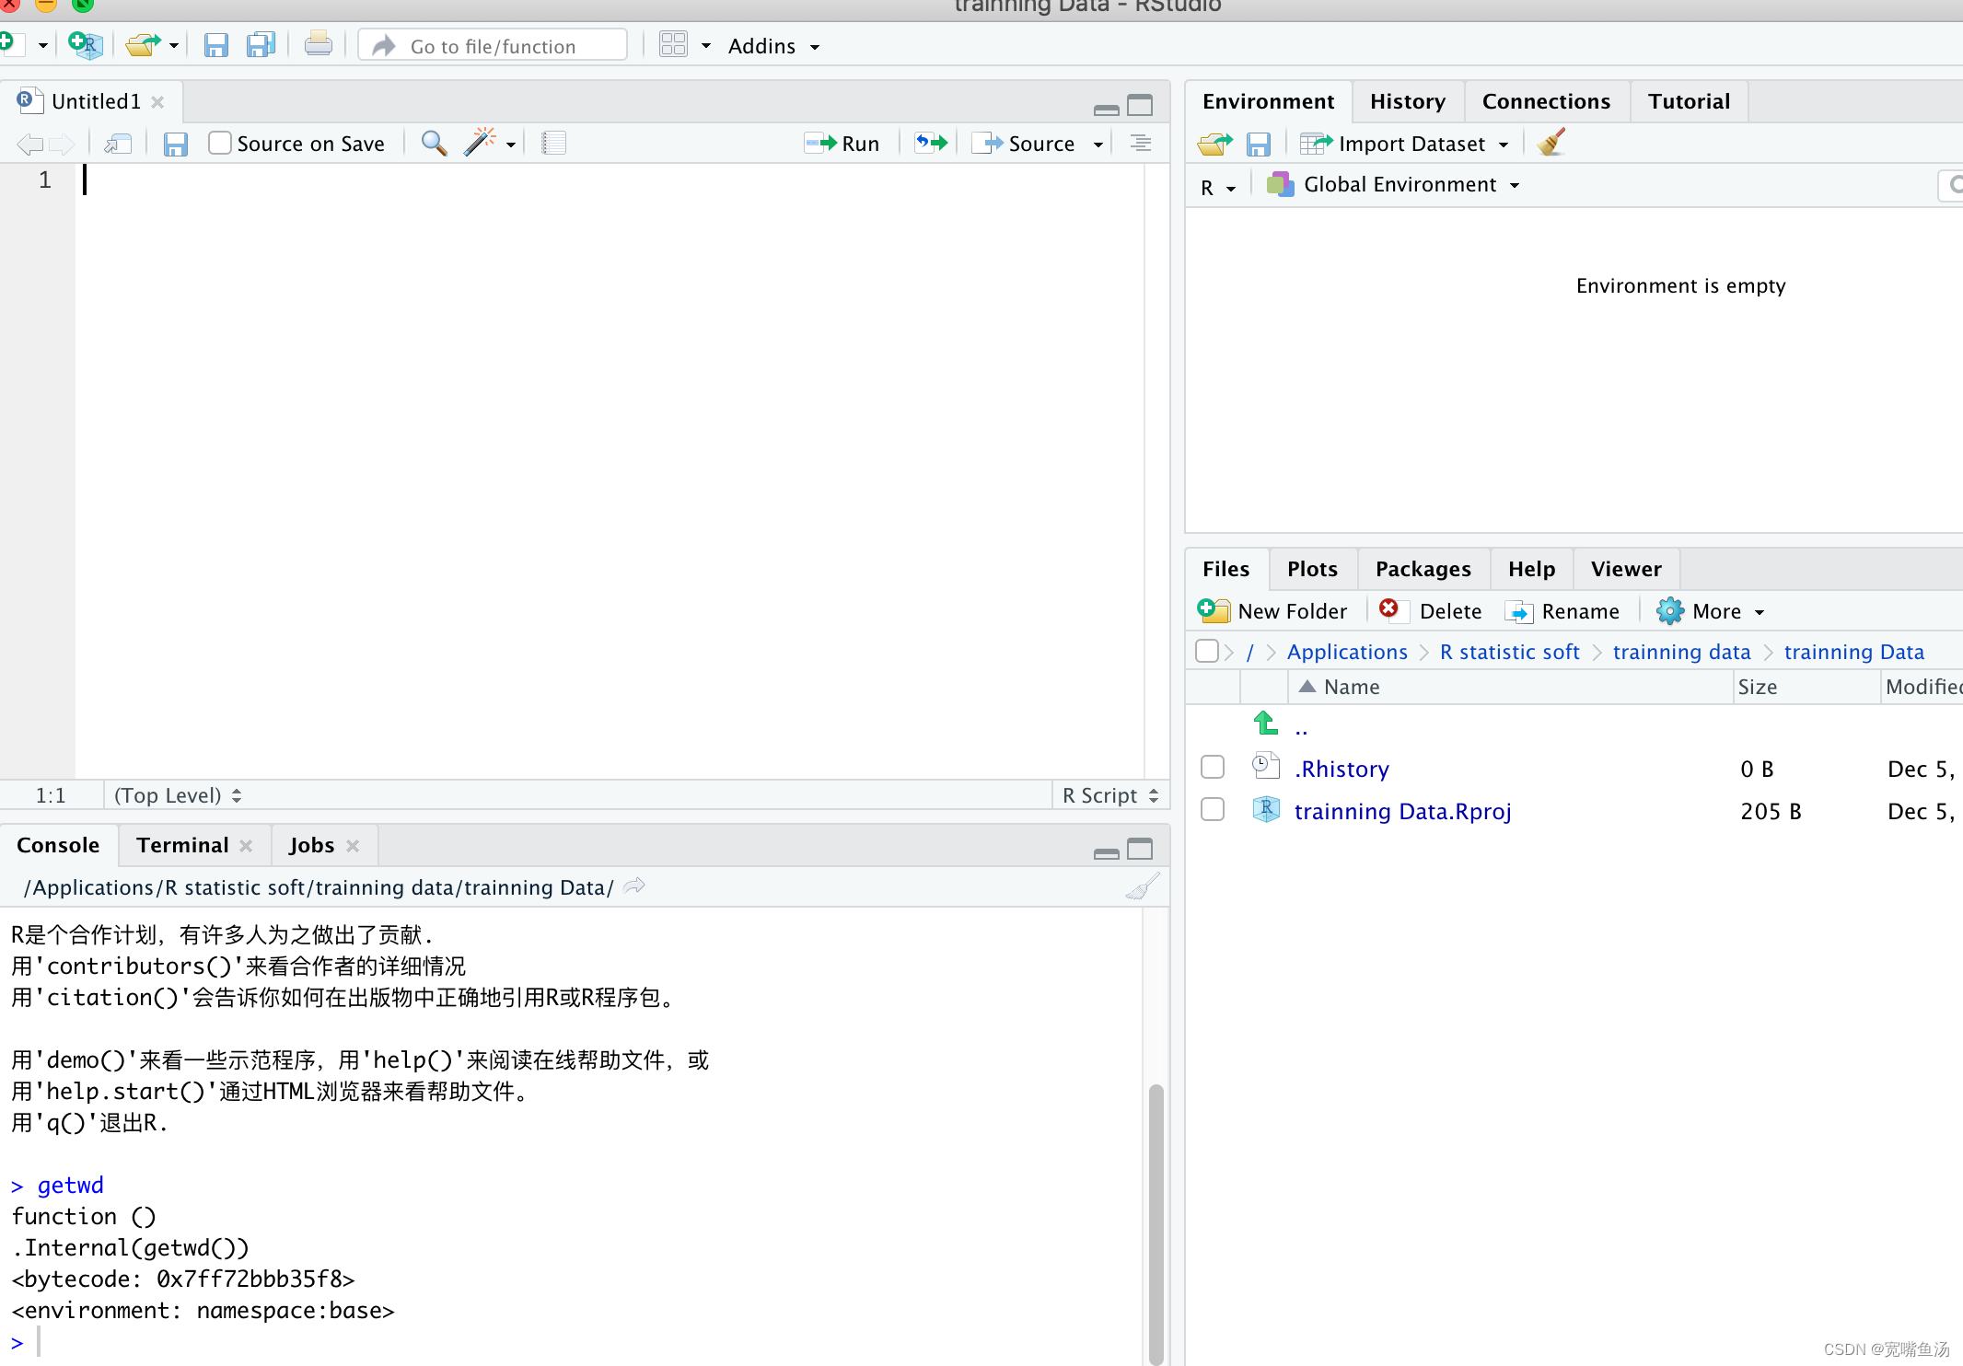Click the compile report notebook icon

point(553,143)
